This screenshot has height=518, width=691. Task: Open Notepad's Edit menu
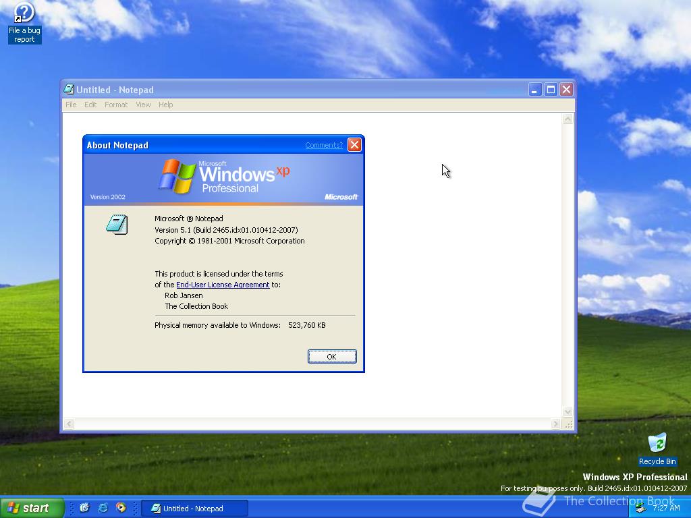pos(90,105)
